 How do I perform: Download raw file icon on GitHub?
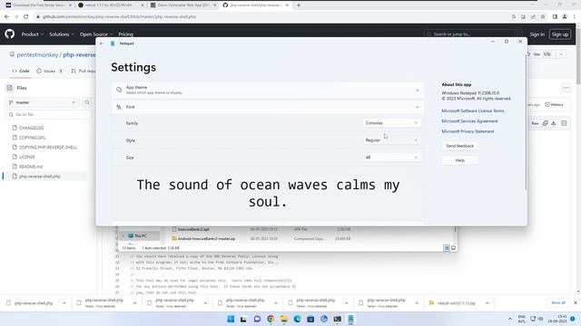click(x=554, y=123)
